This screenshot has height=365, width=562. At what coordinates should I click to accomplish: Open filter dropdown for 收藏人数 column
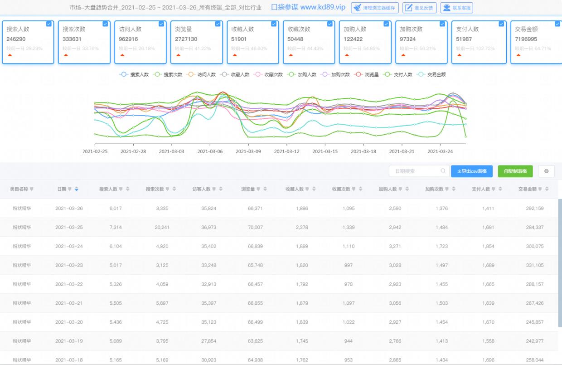tap(308, 189)
